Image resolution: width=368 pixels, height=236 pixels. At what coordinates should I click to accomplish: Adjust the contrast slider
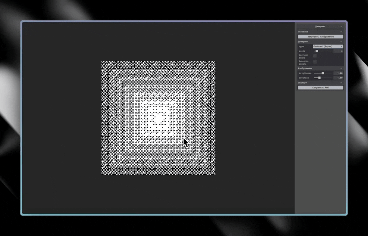click(323, 78)
